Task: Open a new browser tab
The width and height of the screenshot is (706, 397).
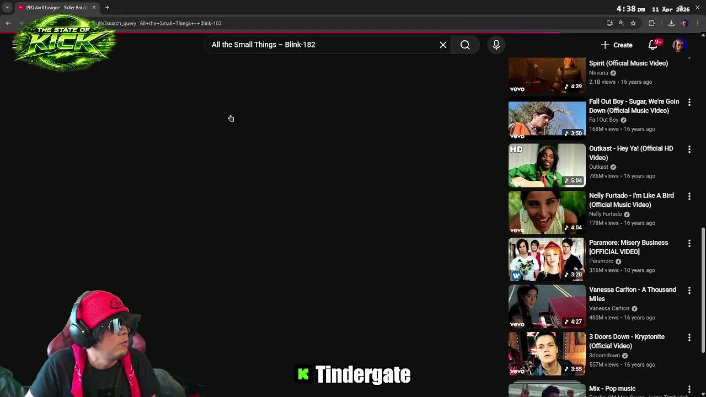Action: point(108,8)
